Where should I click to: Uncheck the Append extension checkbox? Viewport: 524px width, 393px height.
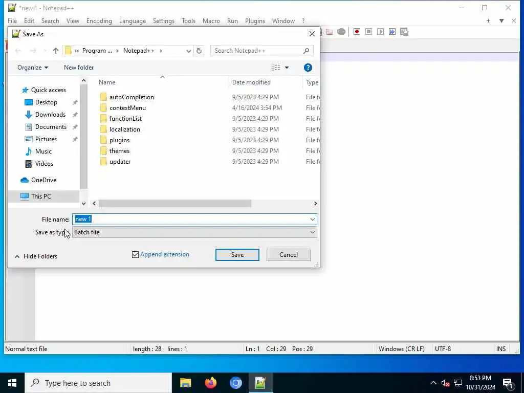[x=135, y=255]
